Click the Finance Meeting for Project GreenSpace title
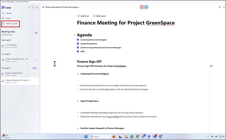 pos(126,23)
